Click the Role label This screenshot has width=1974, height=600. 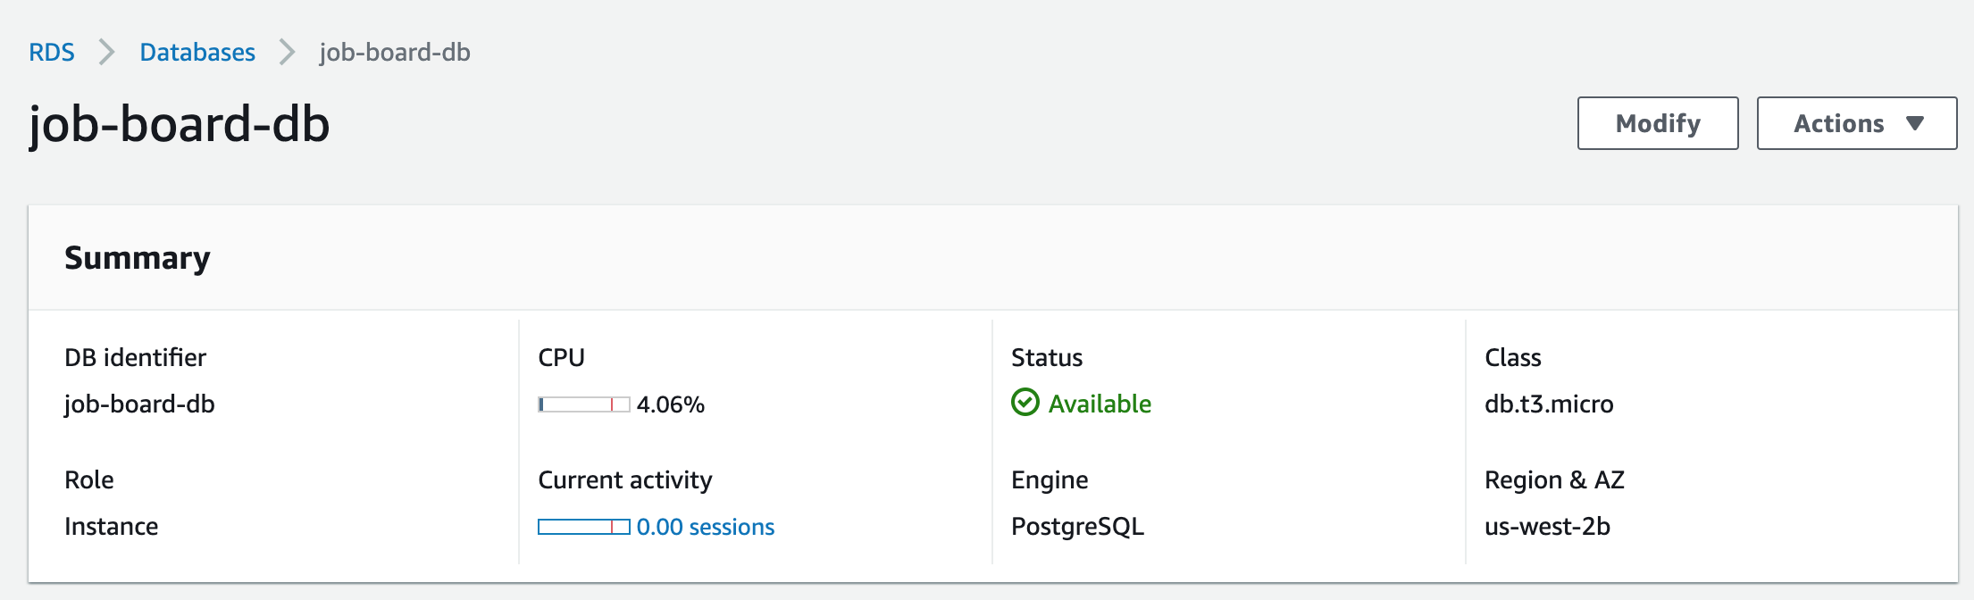(x=89, y=479)
